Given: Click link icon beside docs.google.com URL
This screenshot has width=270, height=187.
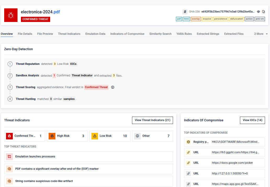Looking at the screenshot, I should coord(188,163).
